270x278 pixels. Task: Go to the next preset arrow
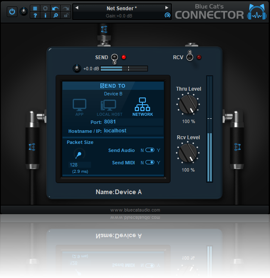[x=167, y=8]
